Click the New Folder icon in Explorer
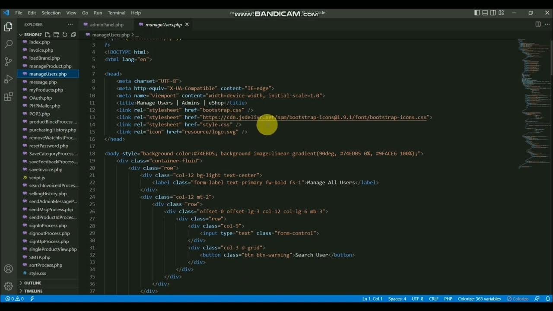The image size is (553, 311). (56, 35)
